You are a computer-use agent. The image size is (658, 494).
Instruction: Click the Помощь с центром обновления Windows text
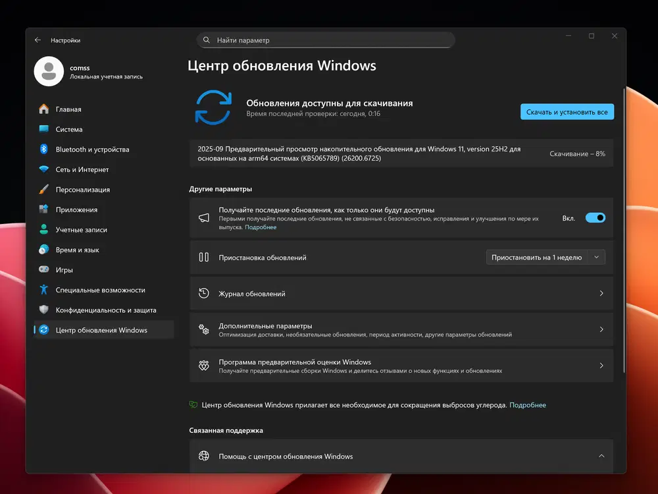[286, 456]
